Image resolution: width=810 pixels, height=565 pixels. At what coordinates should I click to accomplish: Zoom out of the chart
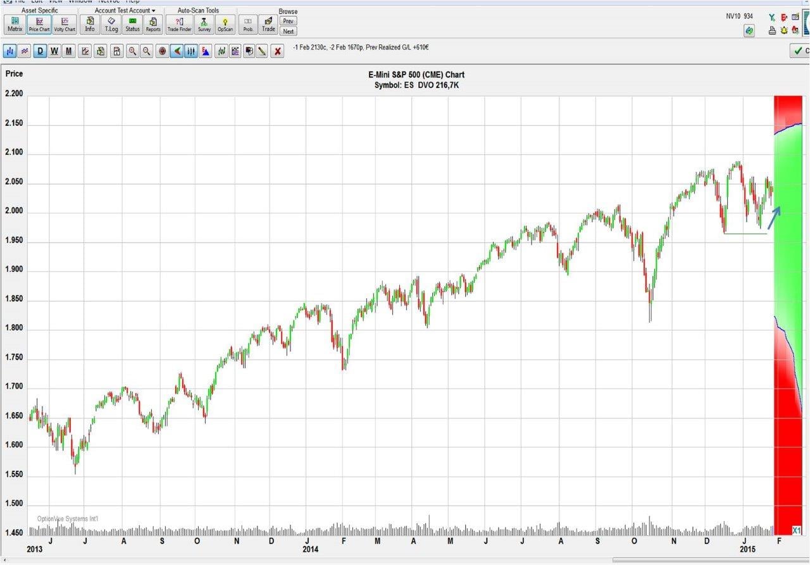click(x=146, y=51)
